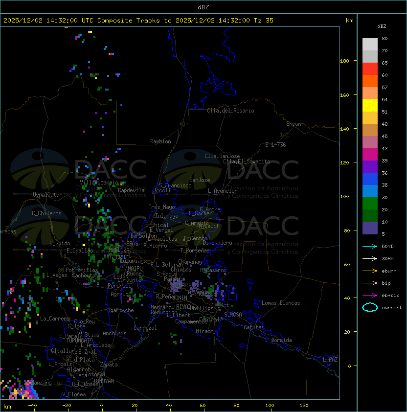Viewport: 407px width, 412px height.
Task: Click the yellow eburn arrow in legend
Action: point(370,271)
